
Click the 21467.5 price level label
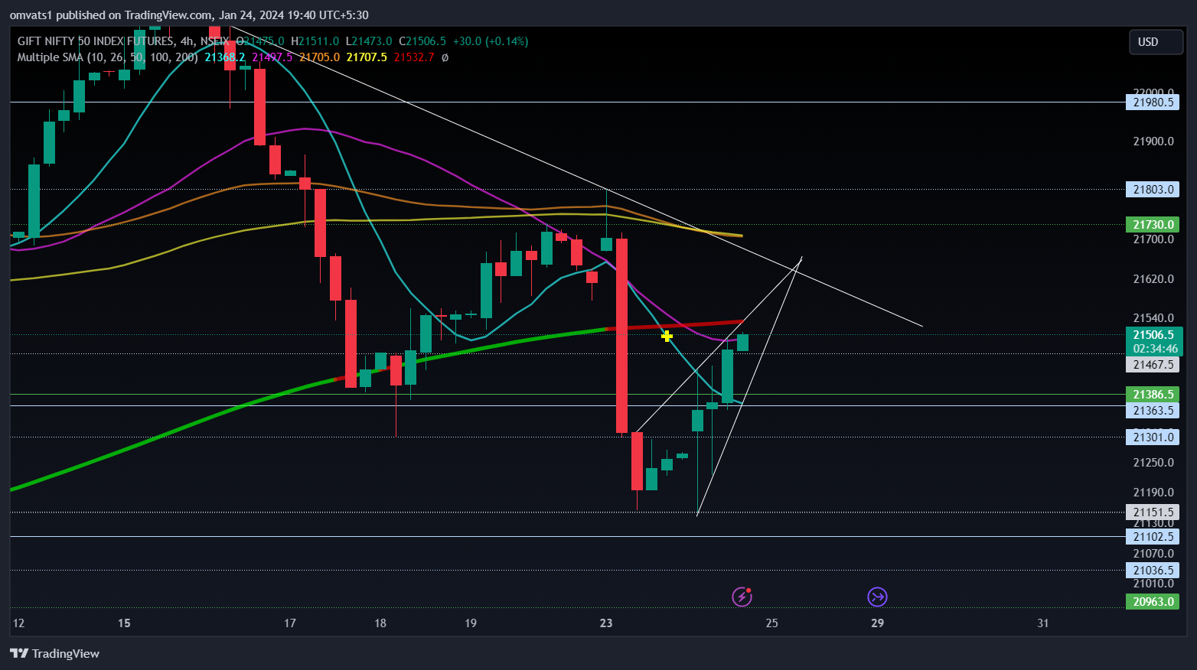click(x=1153, y=365)
